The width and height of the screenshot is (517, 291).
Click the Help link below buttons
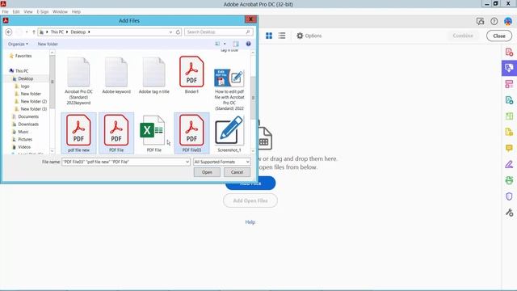pyautogui.click(x=250, y=222)
